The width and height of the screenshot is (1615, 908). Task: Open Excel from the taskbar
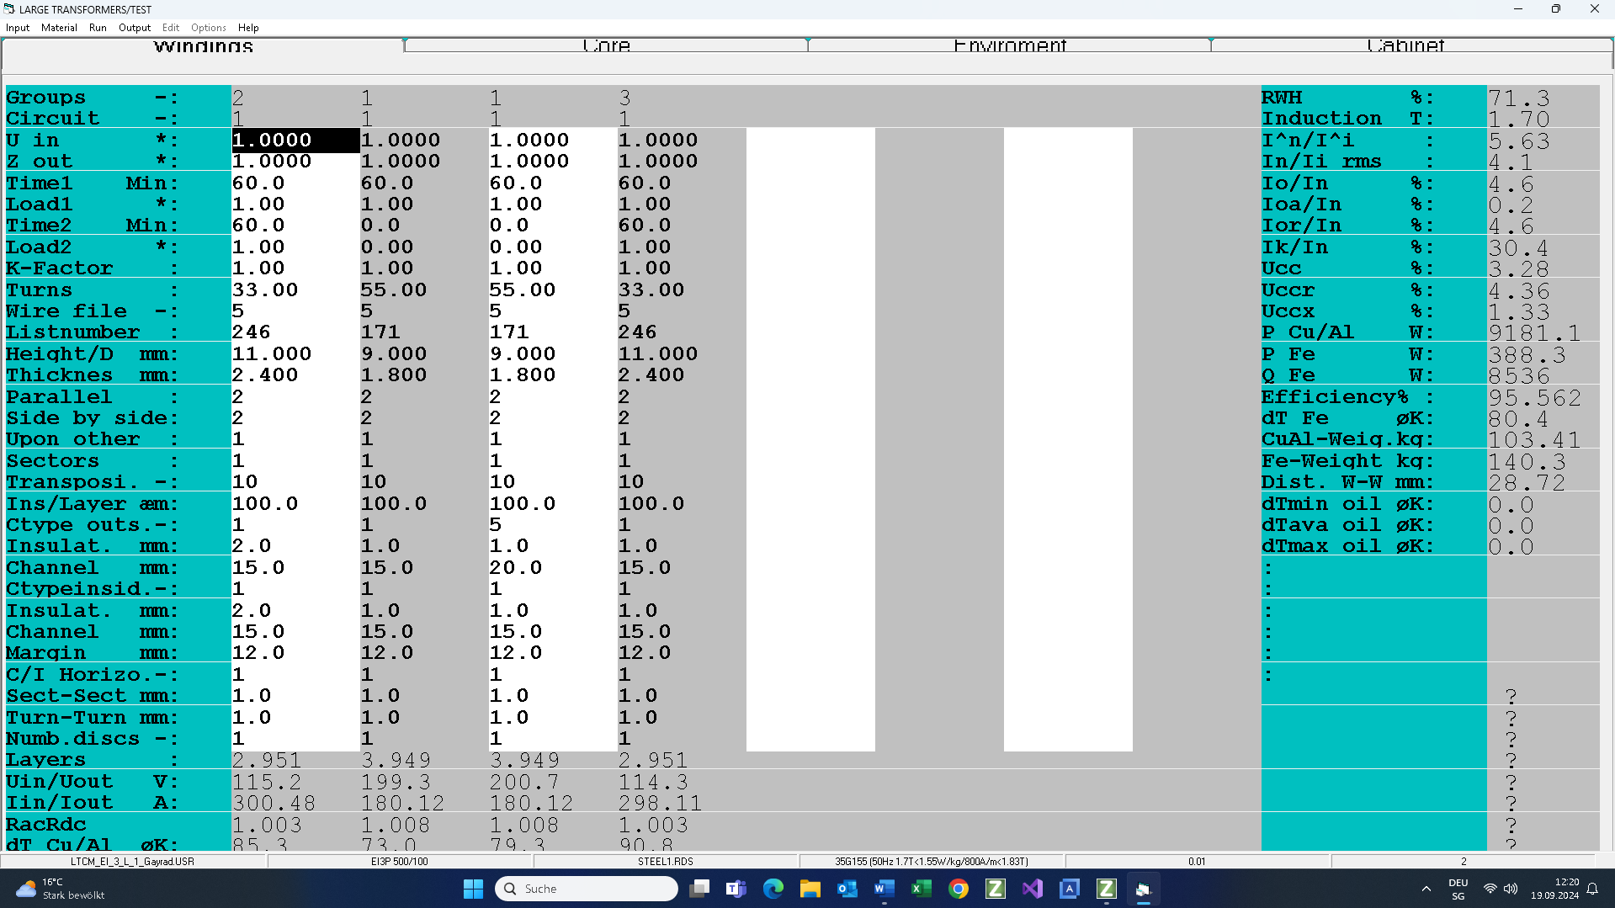(922, 889)
